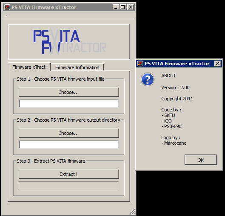
Task: Click Choose... under Step 2 output directory
Action: (x=69, y=133)
